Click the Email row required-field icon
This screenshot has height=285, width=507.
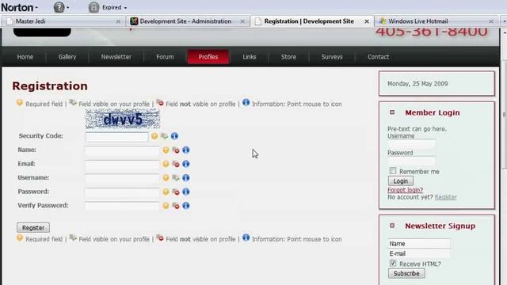[166, 164]
